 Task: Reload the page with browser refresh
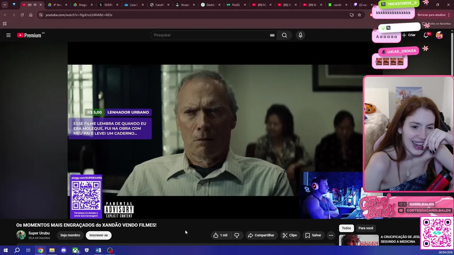click(x=22, y=15)
